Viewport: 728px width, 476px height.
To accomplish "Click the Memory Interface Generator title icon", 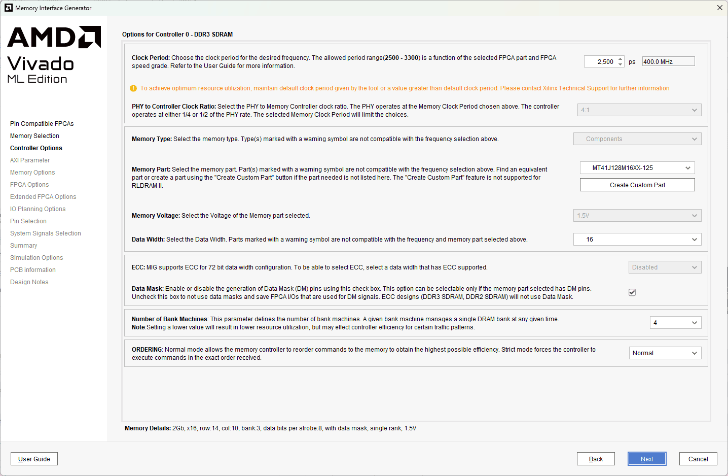I will pyautogui.click(x=8, y=8).
